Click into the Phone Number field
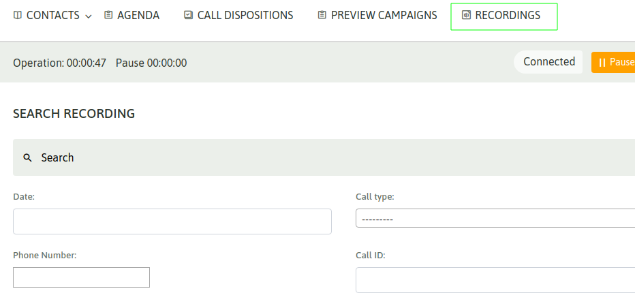The image size is (635, 306). (81, 277)
